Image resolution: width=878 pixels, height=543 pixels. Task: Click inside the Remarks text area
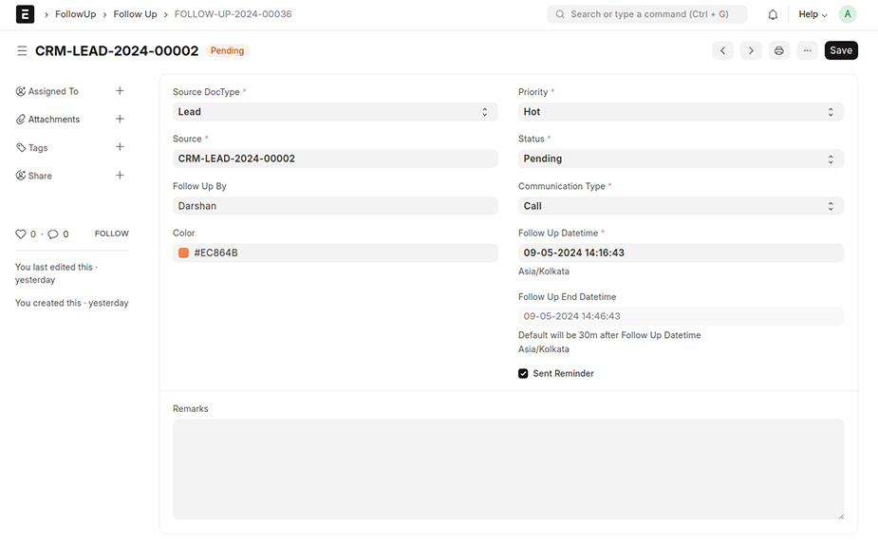click(x=508, y=469)
